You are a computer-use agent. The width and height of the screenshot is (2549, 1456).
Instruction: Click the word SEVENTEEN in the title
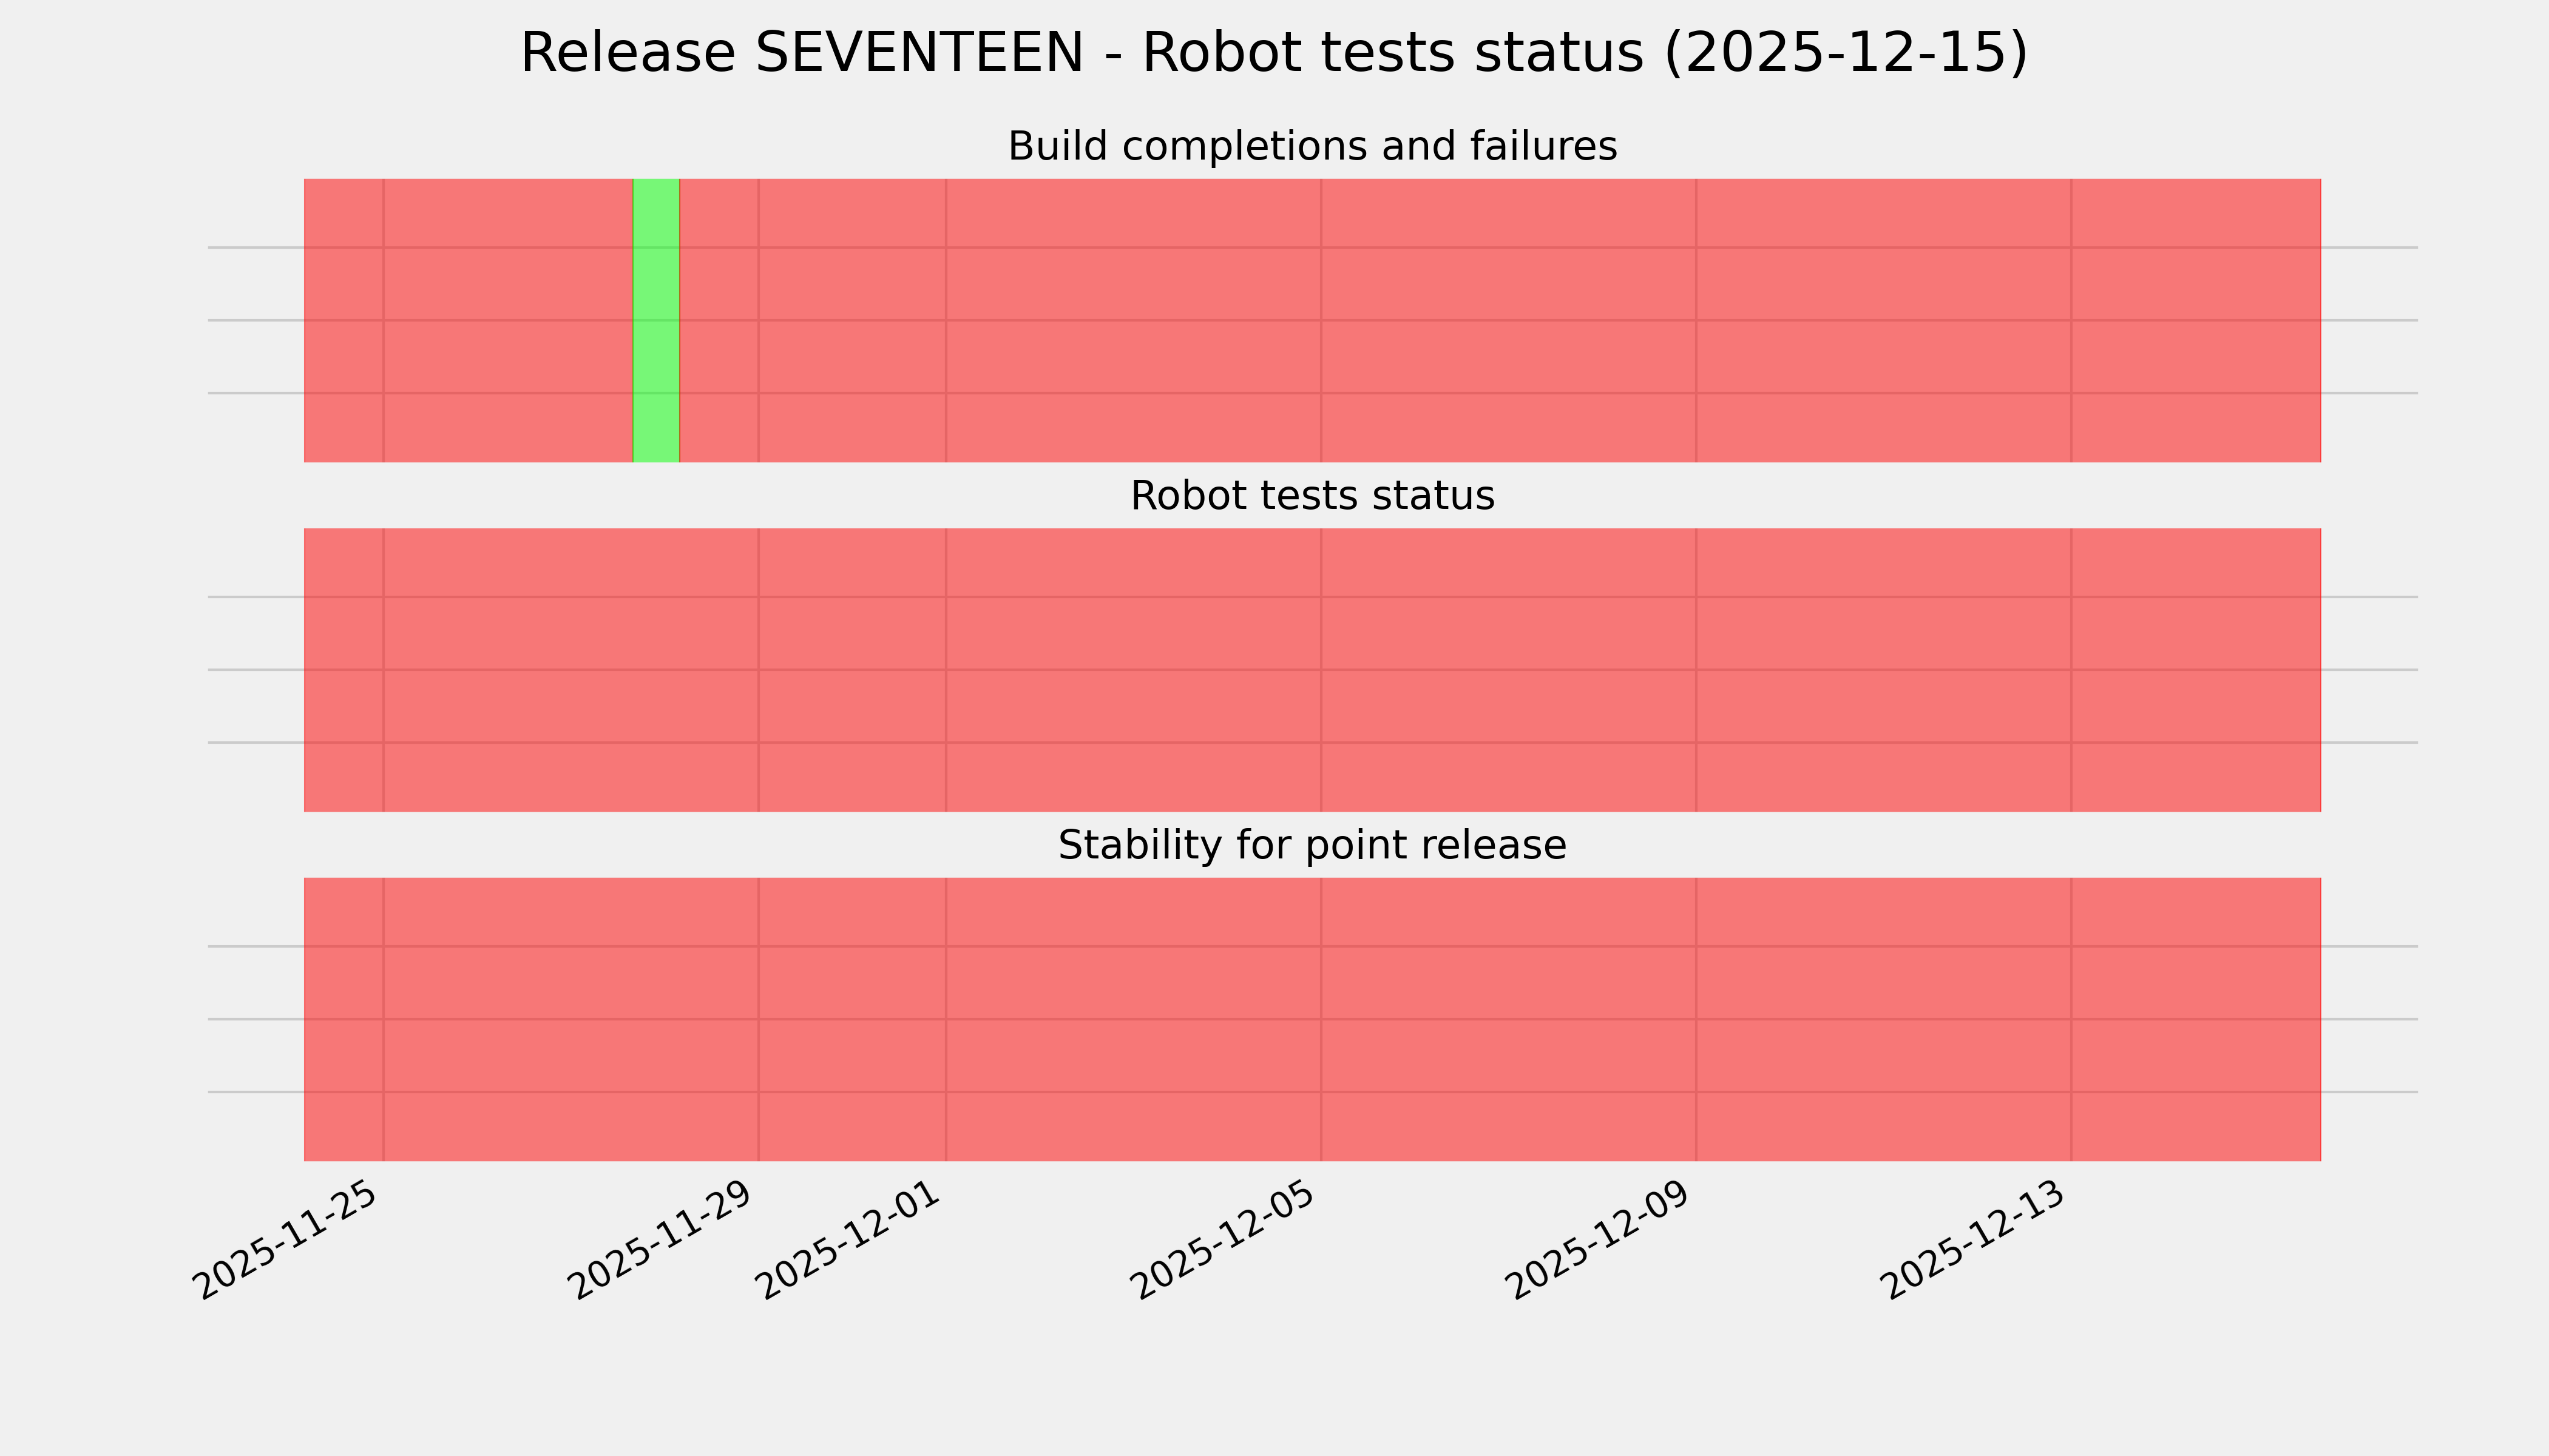point(918,53)
